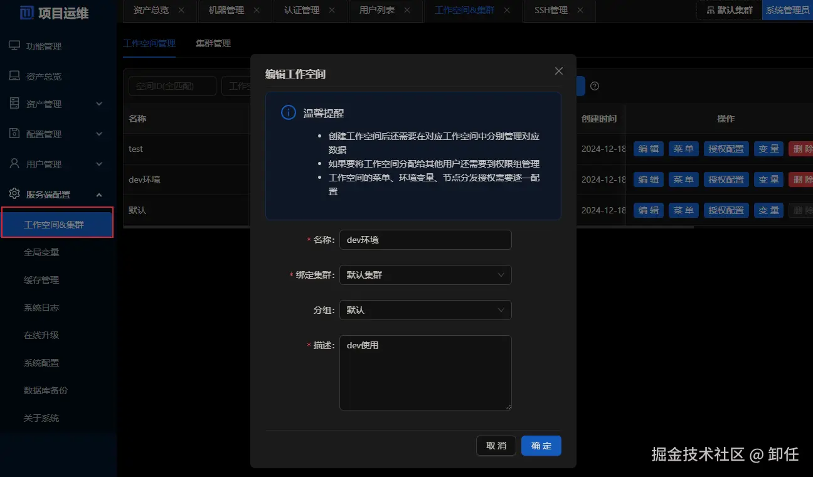Image resolution: width=813 pixels, height=477 pixels.
Task: Open 全局变量 in sidebar
Action: (41, 252)
